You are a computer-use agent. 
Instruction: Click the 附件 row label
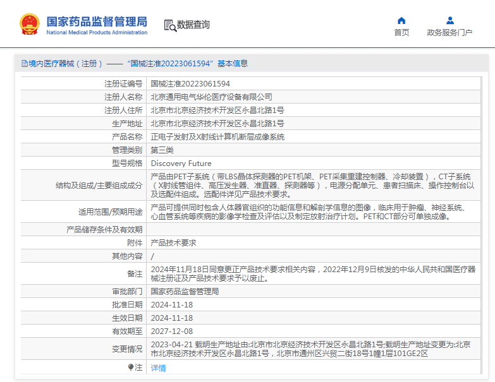pos(135,243)
